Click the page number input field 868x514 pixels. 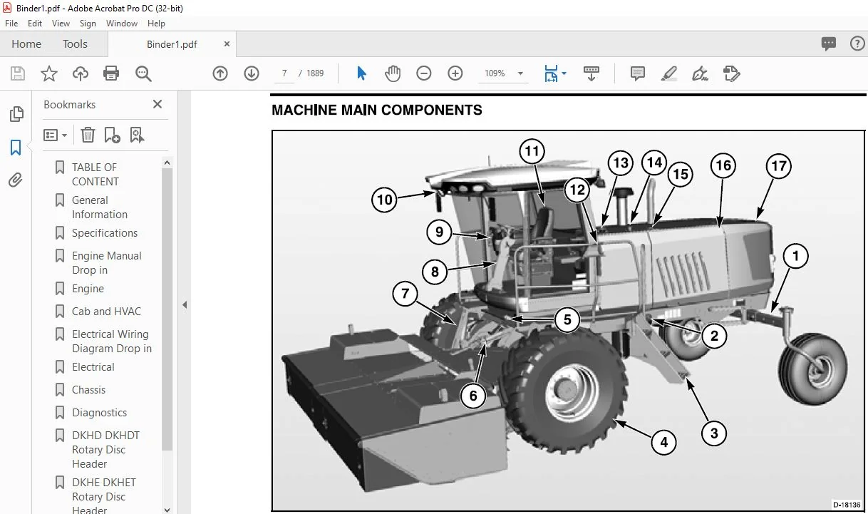coord(284,73)
